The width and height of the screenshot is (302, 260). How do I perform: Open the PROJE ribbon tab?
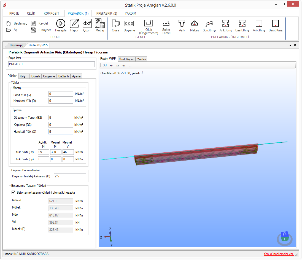pos(14,13)
